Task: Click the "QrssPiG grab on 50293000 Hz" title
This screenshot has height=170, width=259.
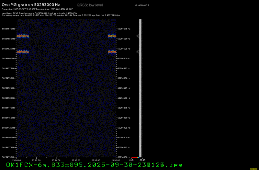Action: tap(31, 5)
